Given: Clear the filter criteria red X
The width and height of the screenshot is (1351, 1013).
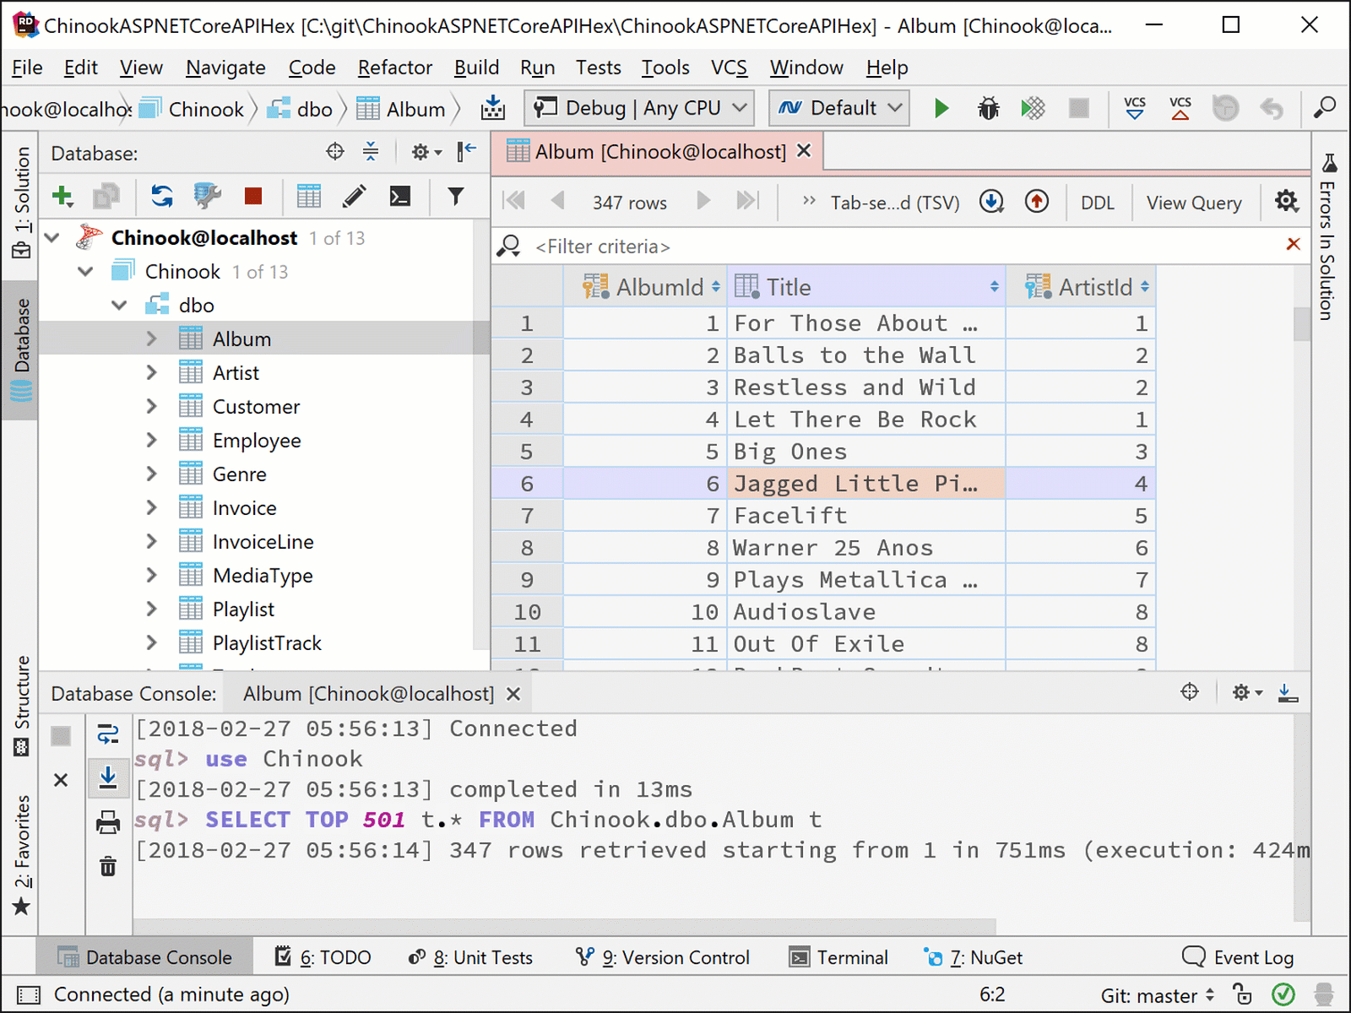Looking at the screenshot, I should click(1293, 244).
